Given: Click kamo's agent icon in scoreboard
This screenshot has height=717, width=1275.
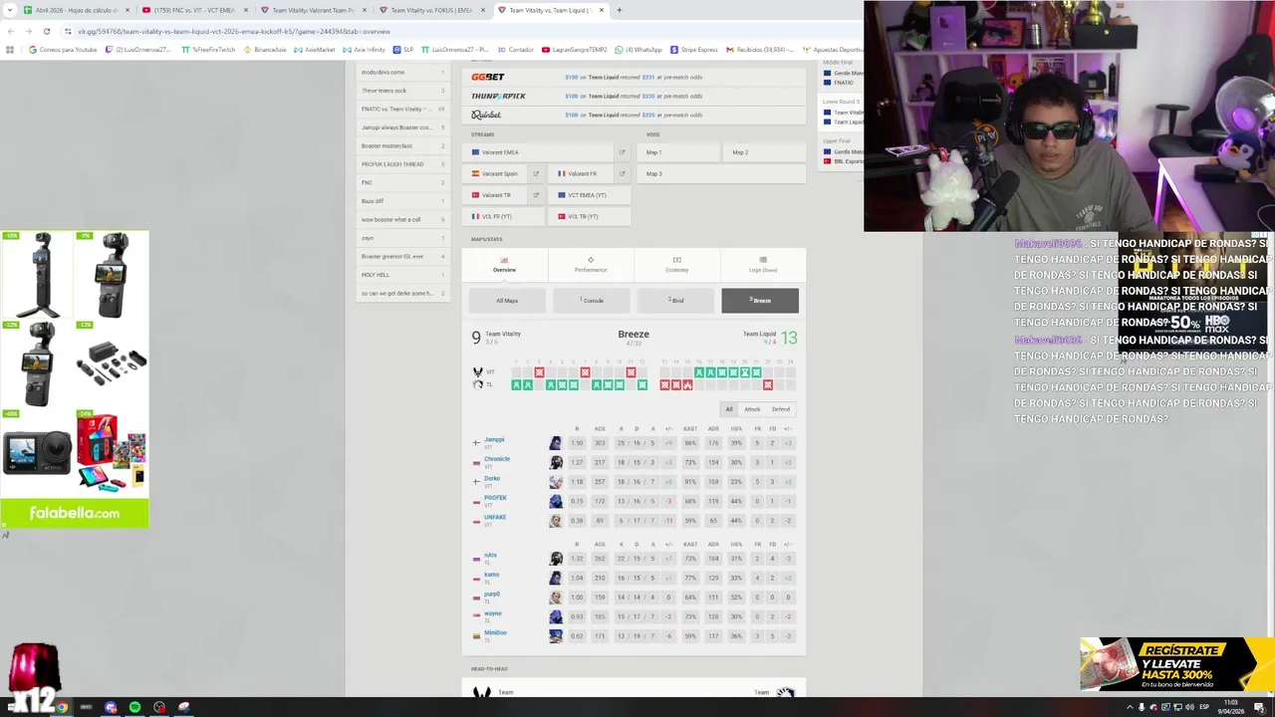Looking at the screenshot, I should [556, 578].
